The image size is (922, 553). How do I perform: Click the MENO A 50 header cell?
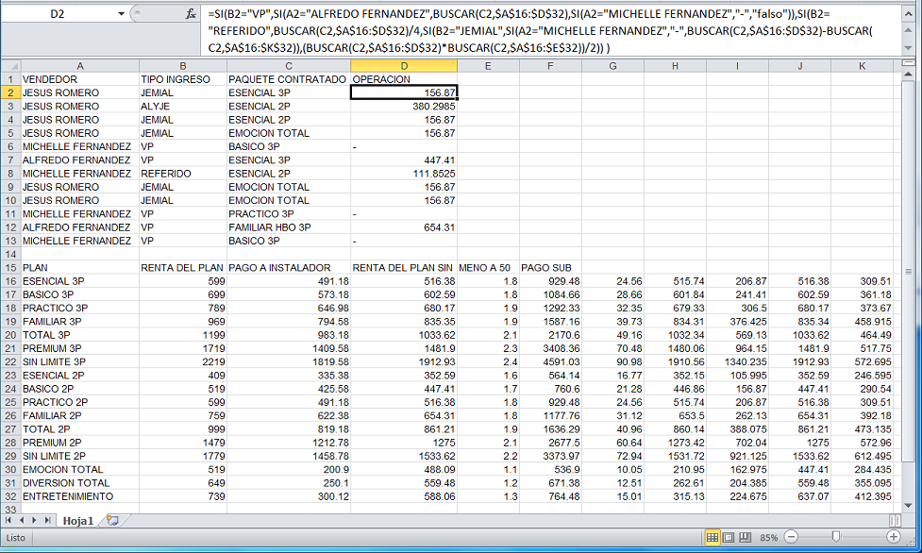(x=488, y=268)
